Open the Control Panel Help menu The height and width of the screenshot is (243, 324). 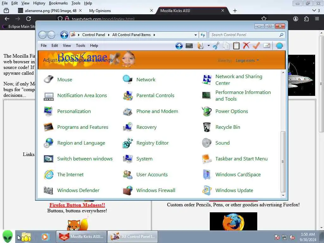(x=94, y=46)
